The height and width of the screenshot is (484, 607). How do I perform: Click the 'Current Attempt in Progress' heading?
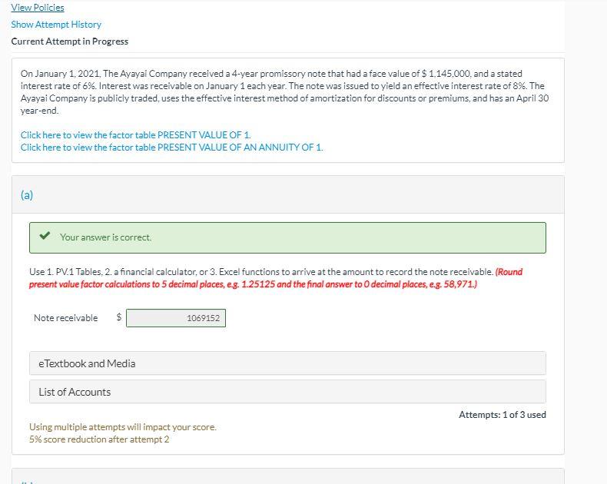(70, 41)
